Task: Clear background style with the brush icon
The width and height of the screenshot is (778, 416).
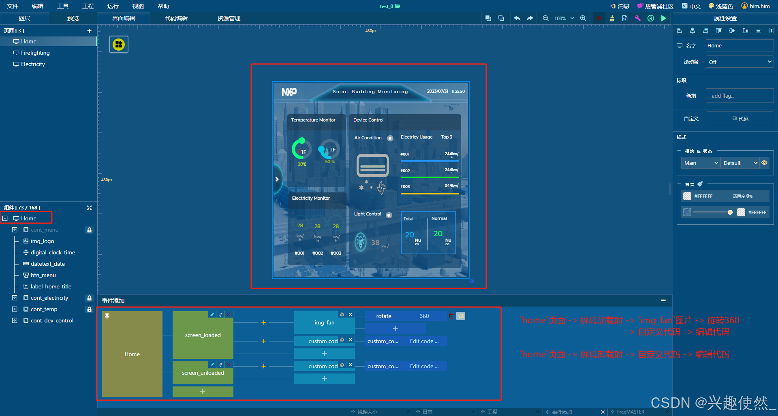Action: point(700,184)
